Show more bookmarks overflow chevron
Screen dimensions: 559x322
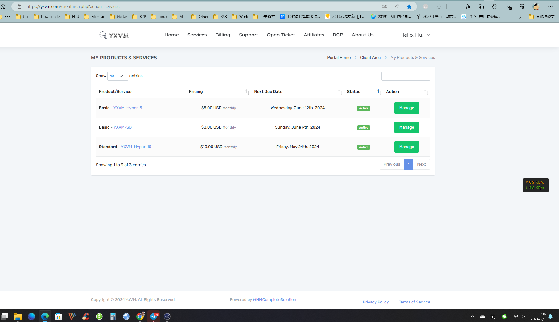tap(520, 17)
